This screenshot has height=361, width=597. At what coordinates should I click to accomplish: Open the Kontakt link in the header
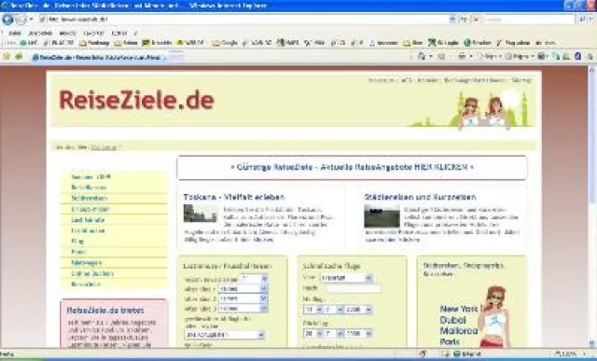coord(427,80)
